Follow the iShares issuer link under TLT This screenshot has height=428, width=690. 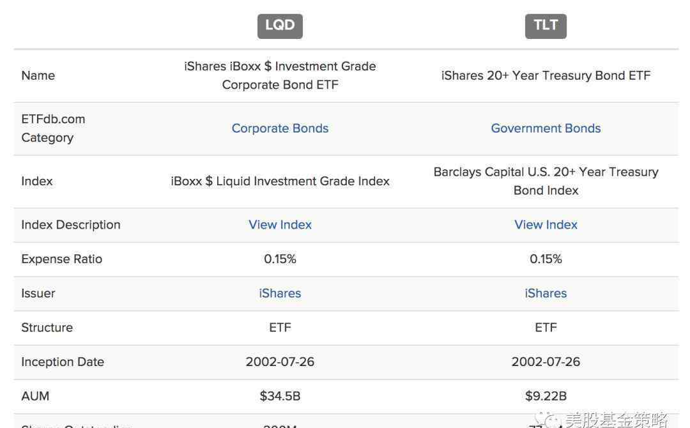[x=546, y=293]
